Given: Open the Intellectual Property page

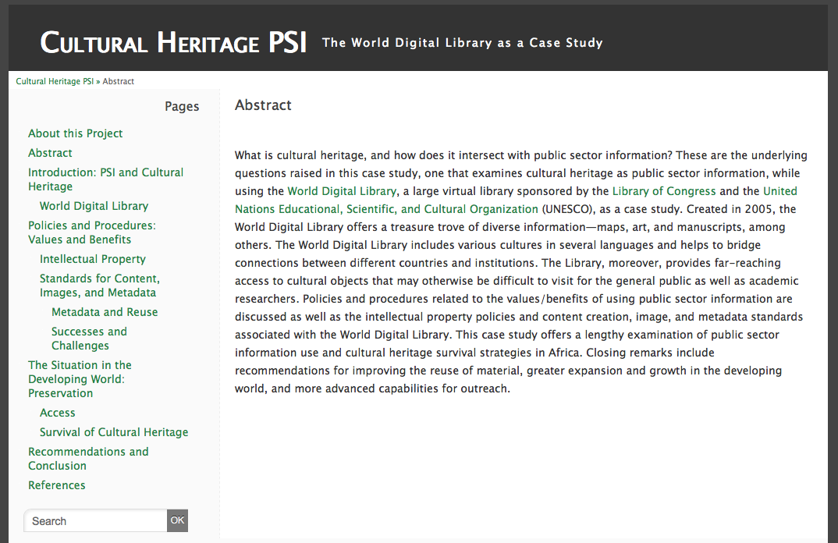Looking at the screenshot, I should pyautogui.click(x=92, y=259).
